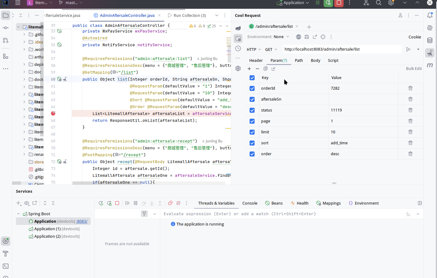Screen dimensions: 437x278
Task: Open the Database tool window
Action: tap(430, 40)
